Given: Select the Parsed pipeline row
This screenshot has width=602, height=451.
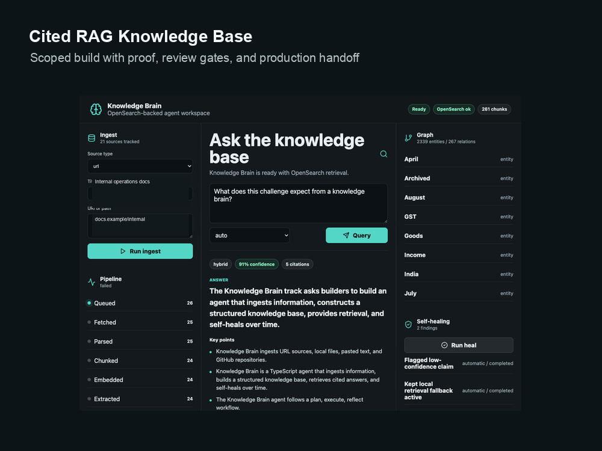Looking at the screenshot, I should [140, 342].
